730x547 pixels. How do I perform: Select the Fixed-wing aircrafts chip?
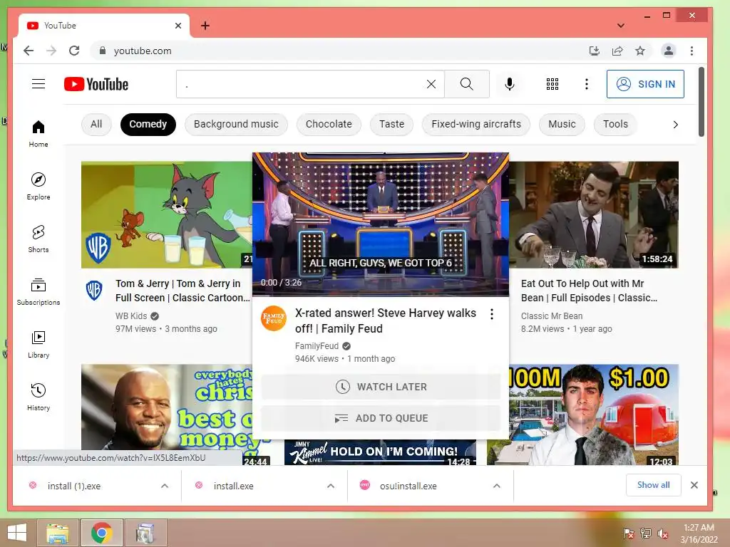coord(475,124)
